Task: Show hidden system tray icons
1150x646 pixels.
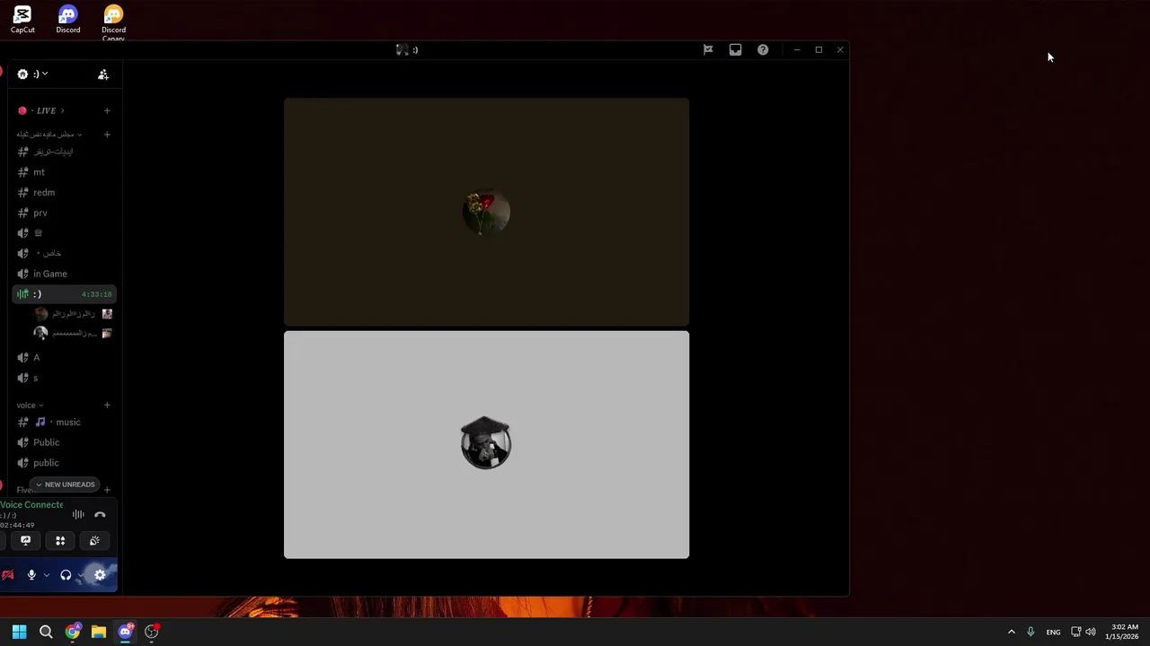Action: 1011,632
